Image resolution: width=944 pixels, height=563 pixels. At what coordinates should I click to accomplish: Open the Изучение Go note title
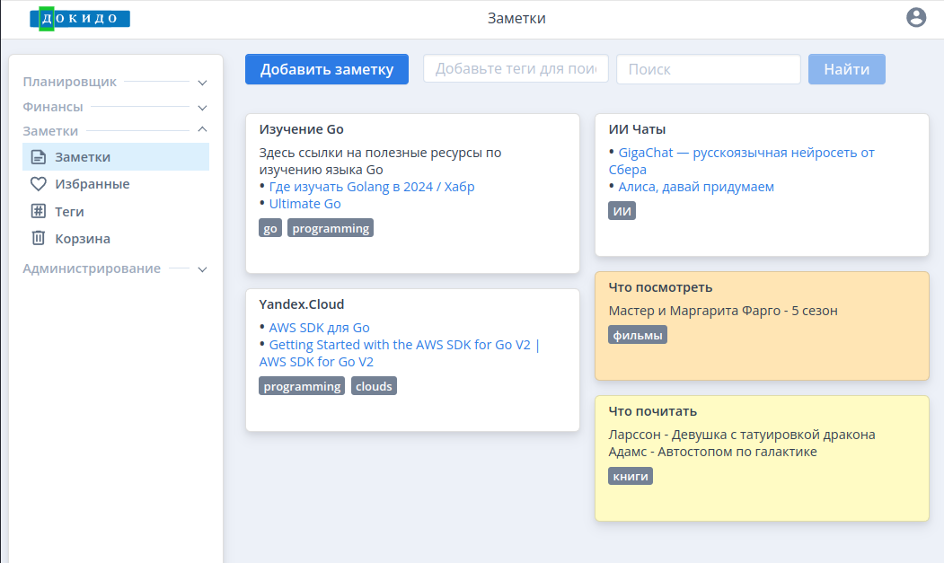coord(301,129)
